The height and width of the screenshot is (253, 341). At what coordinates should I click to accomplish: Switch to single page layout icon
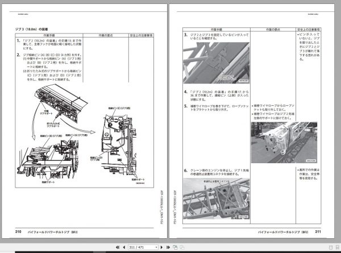[x=331, y=247]
